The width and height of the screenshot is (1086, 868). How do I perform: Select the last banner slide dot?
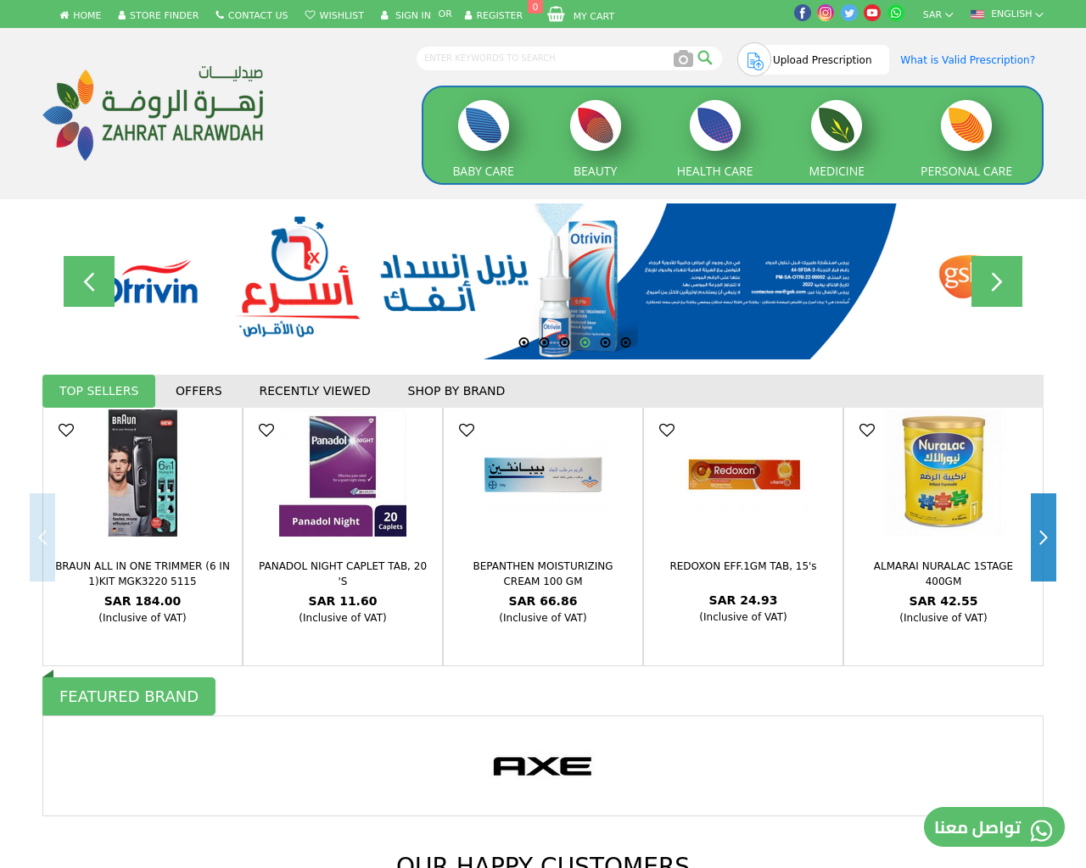click(625, 342)
